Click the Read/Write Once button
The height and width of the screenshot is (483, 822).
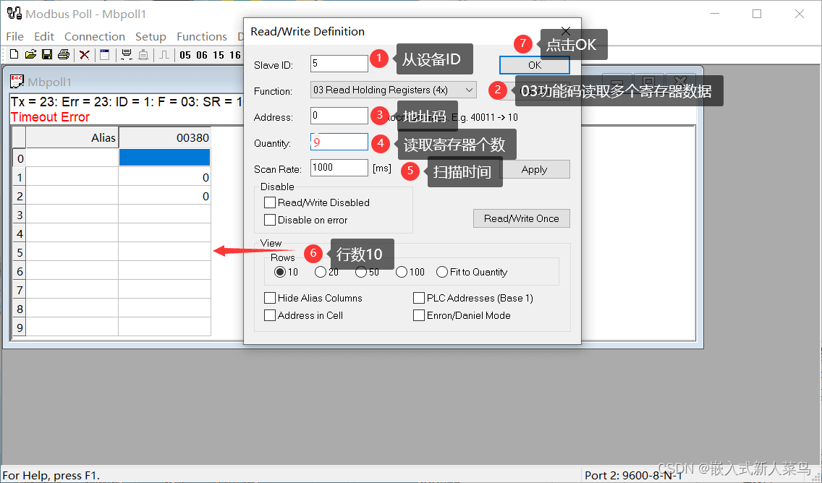[522, 218]
